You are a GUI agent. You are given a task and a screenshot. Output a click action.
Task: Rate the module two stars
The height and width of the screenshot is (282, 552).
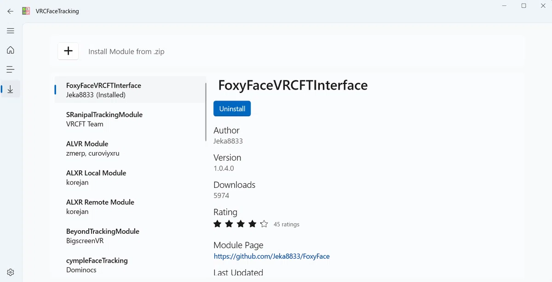(229, 224)
